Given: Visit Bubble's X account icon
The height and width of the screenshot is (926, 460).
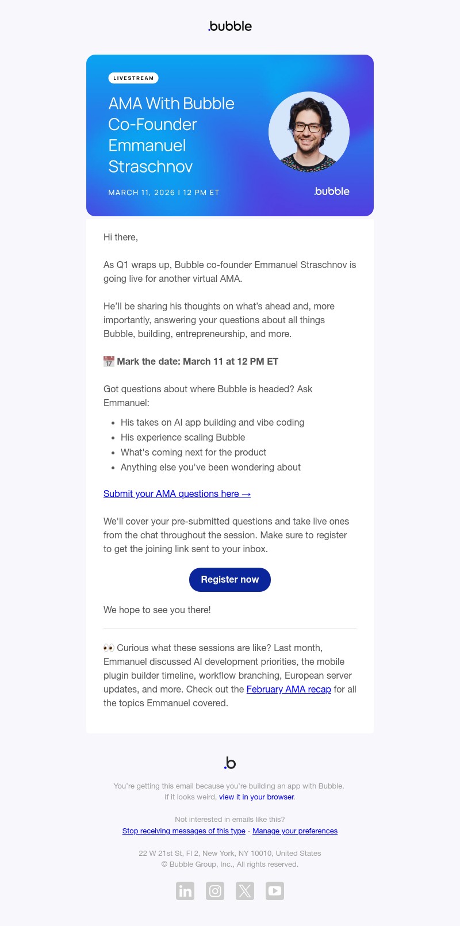Looking at the screenshot, I should 245,890.
